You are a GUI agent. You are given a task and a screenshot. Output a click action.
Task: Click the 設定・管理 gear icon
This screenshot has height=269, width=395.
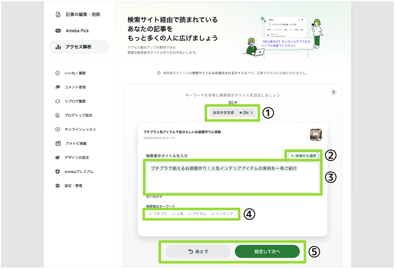point(57,186)
